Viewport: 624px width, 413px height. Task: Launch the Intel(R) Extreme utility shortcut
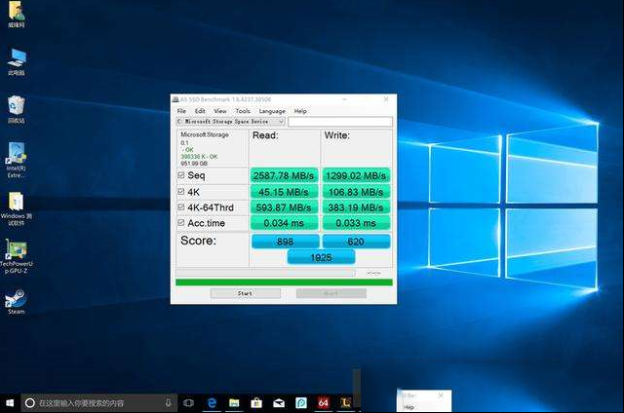(16, 160)
